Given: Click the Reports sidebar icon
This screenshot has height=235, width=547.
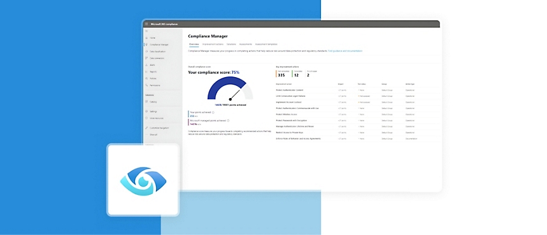Looking at the screenshot, I should click(x=146, y=72).
